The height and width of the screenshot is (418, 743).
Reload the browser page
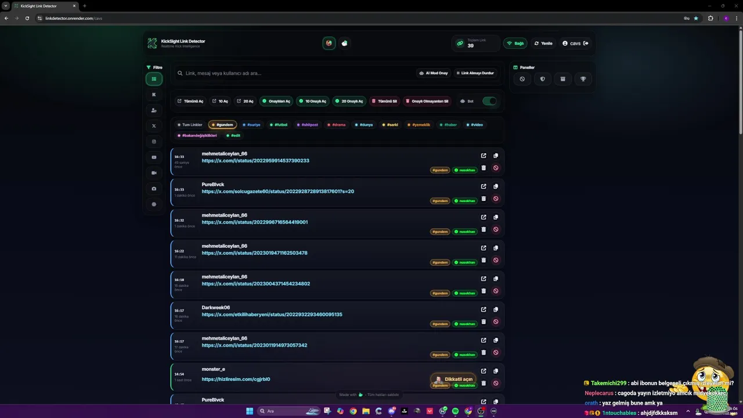[x=27, y=18]
